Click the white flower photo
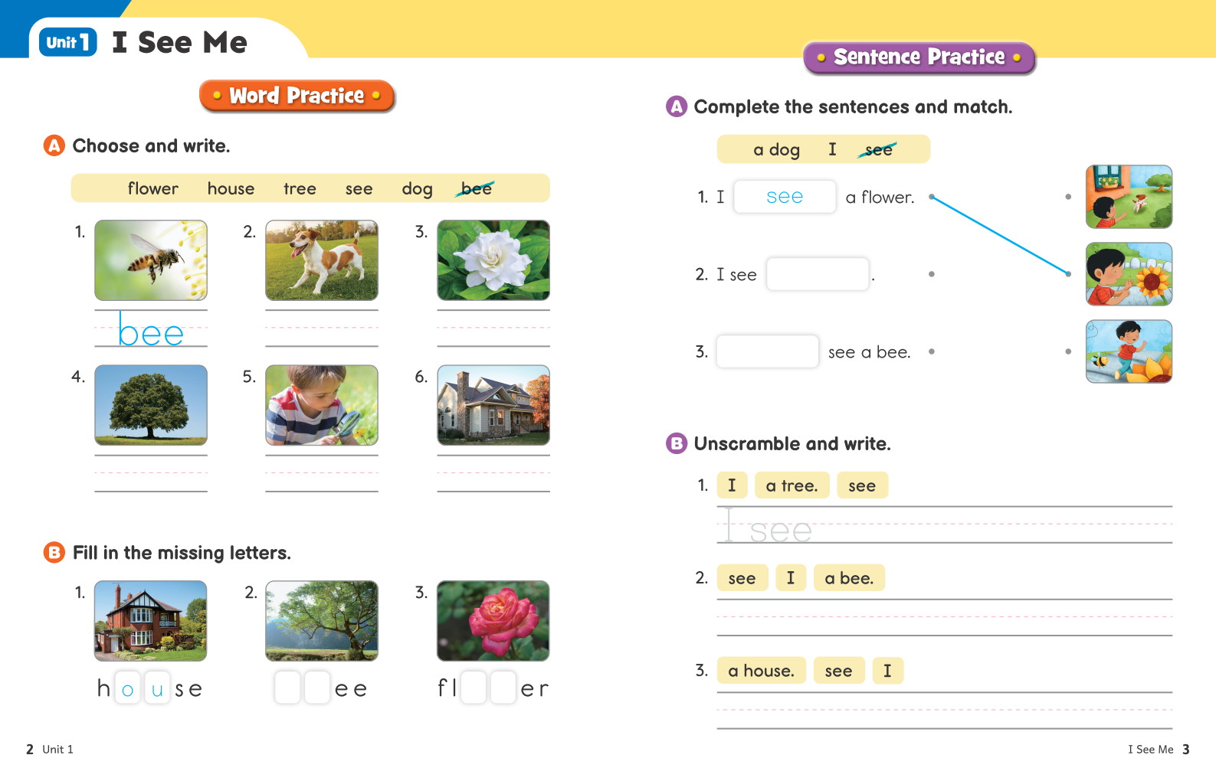The image size is (1216, 781). coord(493,260)
